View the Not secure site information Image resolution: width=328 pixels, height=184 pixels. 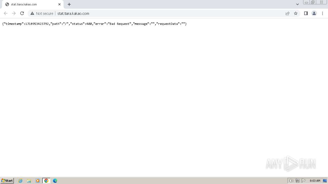[x=42, y=13]
